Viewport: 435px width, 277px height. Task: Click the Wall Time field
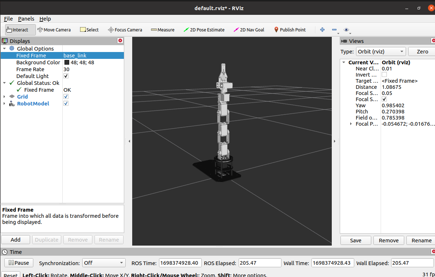click(332, 263)
